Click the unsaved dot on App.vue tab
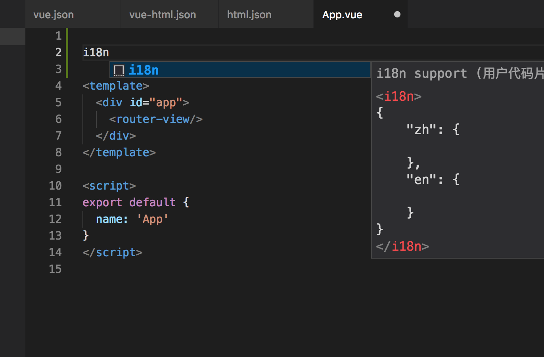 tap(397, 14)
